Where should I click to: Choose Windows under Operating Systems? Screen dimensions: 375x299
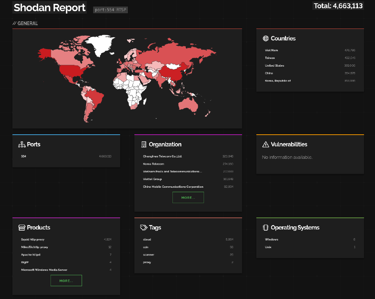click(271, 239)
